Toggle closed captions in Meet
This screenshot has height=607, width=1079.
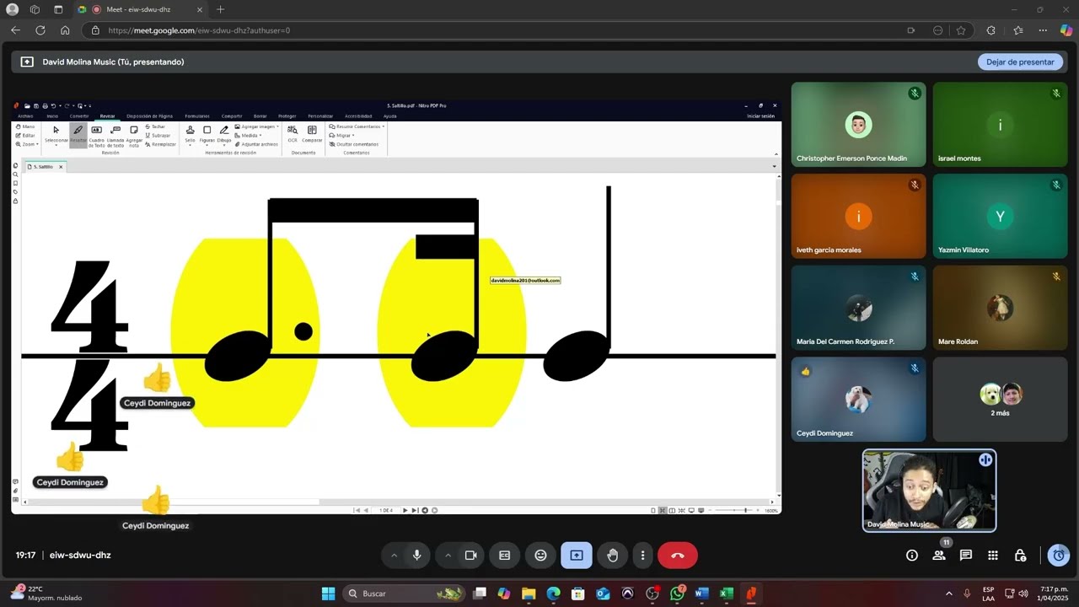(x=505, y=556)
